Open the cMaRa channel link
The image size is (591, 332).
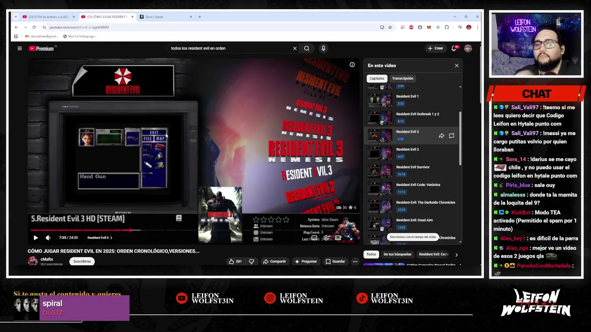tap(47, 259)
